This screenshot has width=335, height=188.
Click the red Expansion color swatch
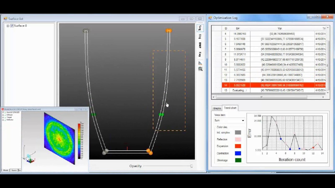[238, 146]
